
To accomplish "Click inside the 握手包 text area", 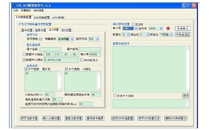I will coord(41,81).
